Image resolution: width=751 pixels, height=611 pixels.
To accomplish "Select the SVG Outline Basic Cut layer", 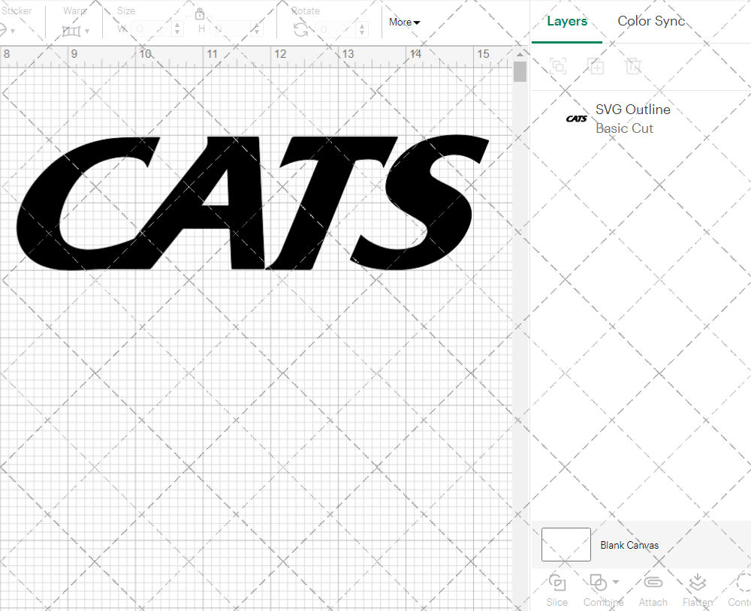I will [632, 119].
